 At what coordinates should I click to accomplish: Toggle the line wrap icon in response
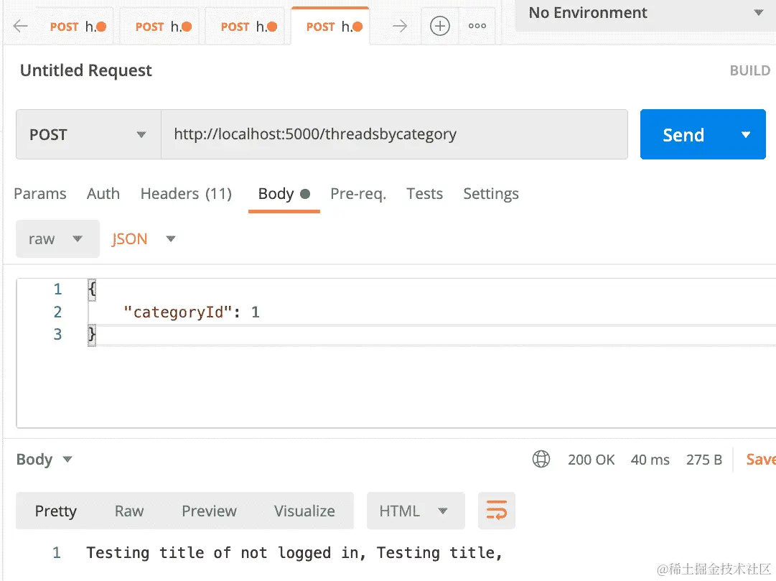point(496,510)
